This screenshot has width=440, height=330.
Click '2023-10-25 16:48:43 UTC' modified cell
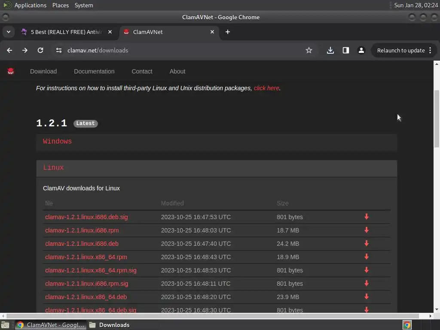click(196, 257)
